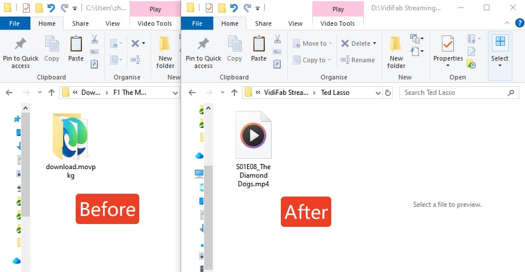Click Copy icon in right window Clipboard group
The width and height of the screenshot is (525, 272).
(234, 49)
